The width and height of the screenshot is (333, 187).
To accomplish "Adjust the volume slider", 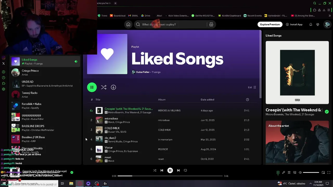I will tap(311, 172).
